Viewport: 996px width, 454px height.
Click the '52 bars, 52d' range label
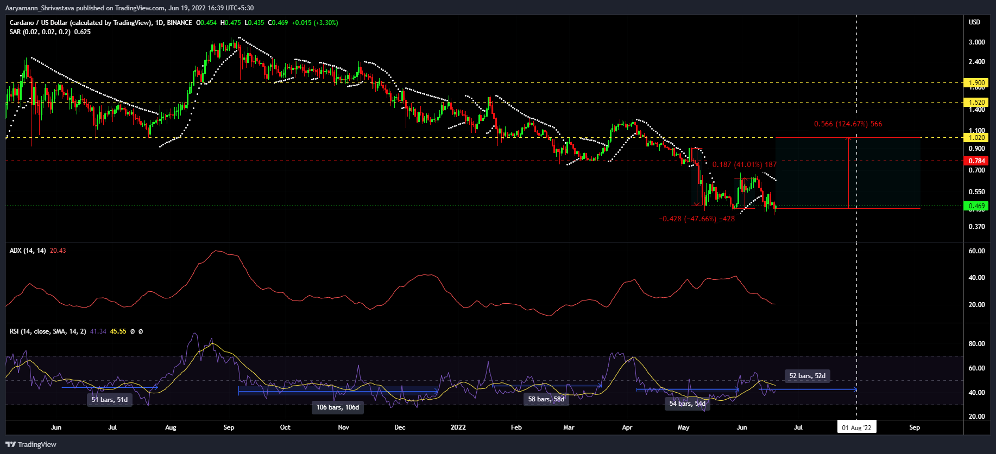click(x=807, y=376)
